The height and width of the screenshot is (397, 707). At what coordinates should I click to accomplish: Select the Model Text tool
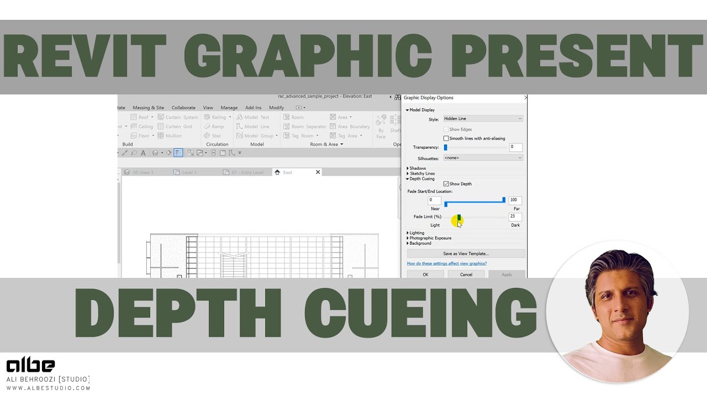pos(253,117)
